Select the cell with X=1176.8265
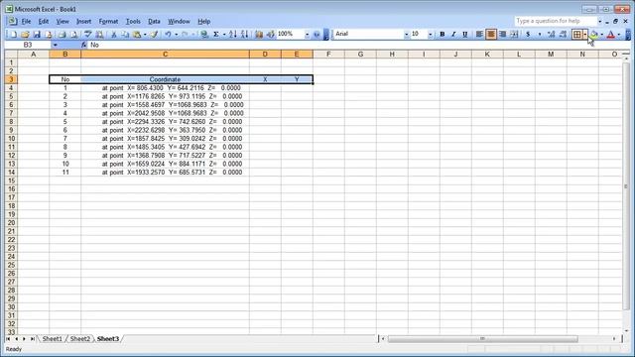635x357 pixels. pyautogui.click(x=165, y=96)
